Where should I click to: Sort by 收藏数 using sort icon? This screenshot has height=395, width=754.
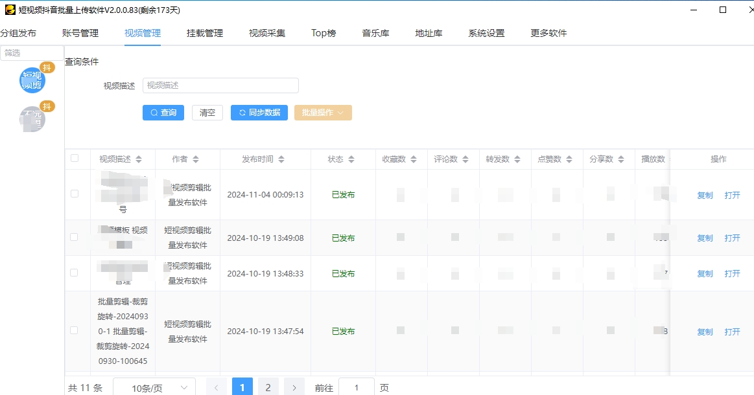[414, 159]
